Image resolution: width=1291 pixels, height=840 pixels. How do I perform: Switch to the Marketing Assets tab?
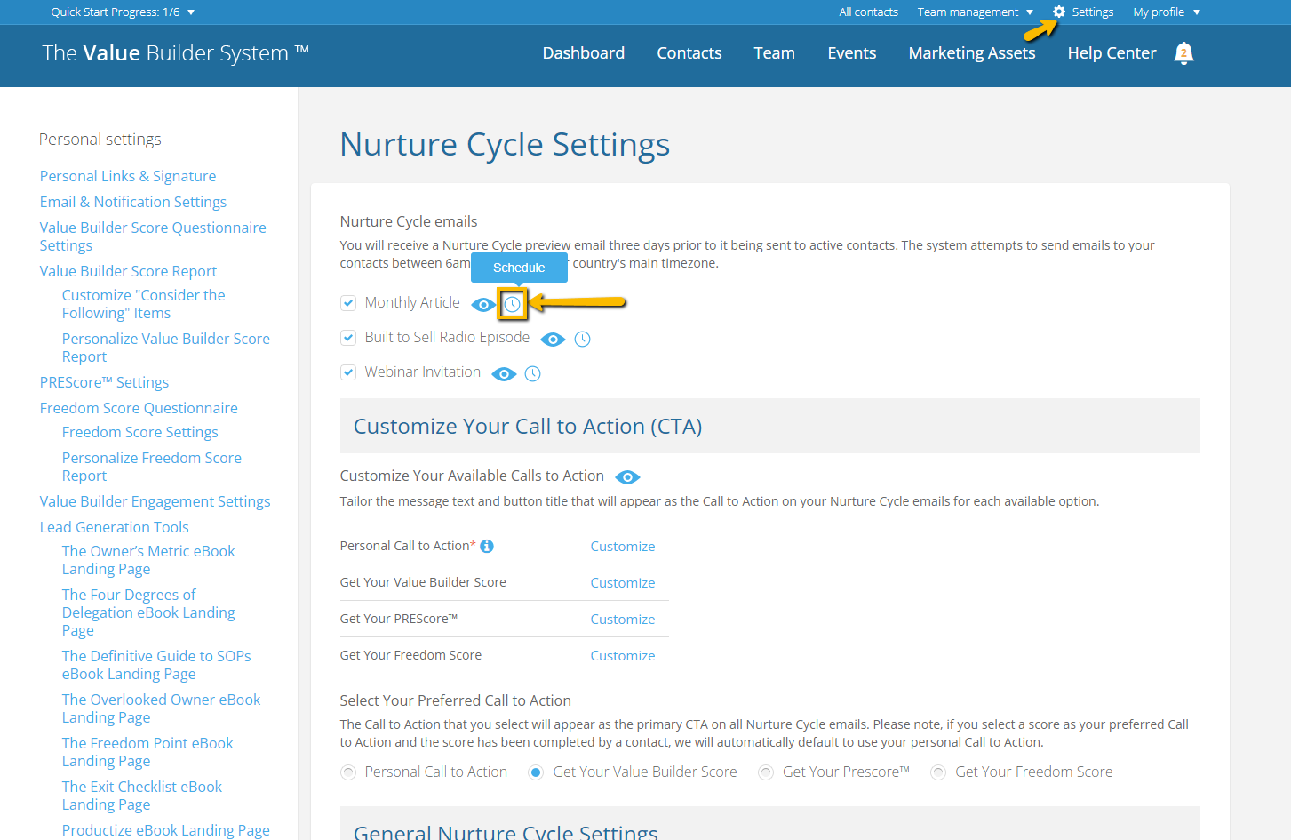point(971,52)
